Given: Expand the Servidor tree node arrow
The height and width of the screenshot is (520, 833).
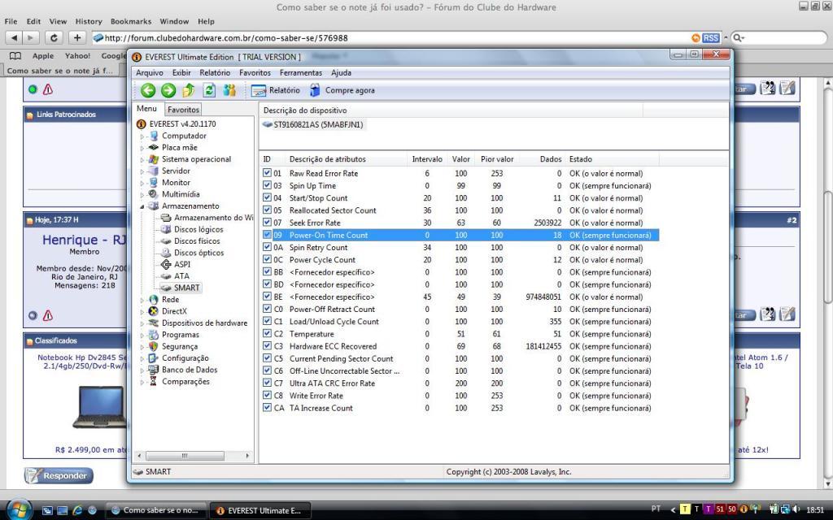Looking at the screenshot, I should coord(142,171).
